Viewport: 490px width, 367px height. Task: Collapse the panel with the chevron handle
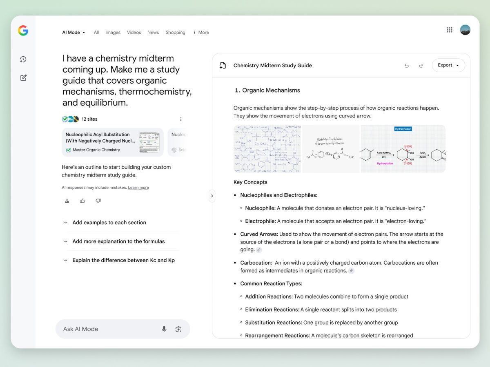point(212,196)
